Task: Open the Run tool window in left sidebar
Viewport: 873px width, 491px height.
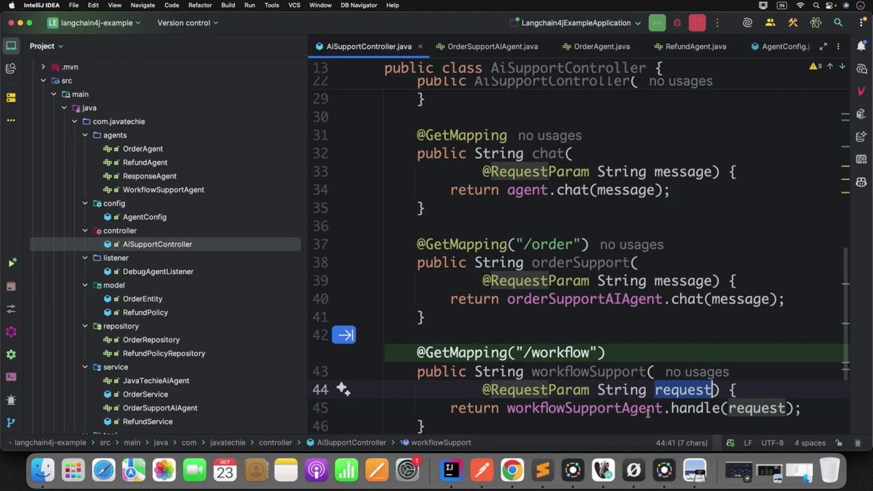Action: click(11, 263)
